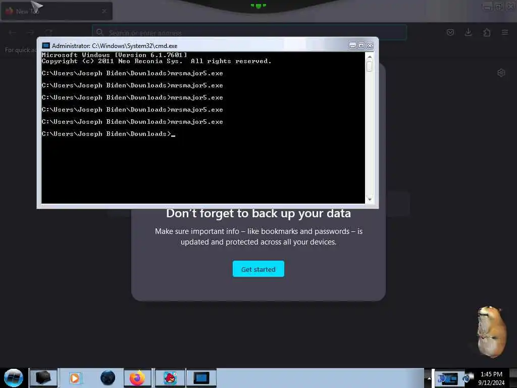Open new tab personalize gear in Firefox
This screenshot has width=517, height=388.
tap(501, 73)
